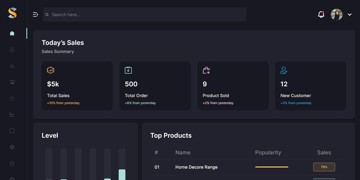Click the Home Decore Range popularity bar

[x=271, y=167]
